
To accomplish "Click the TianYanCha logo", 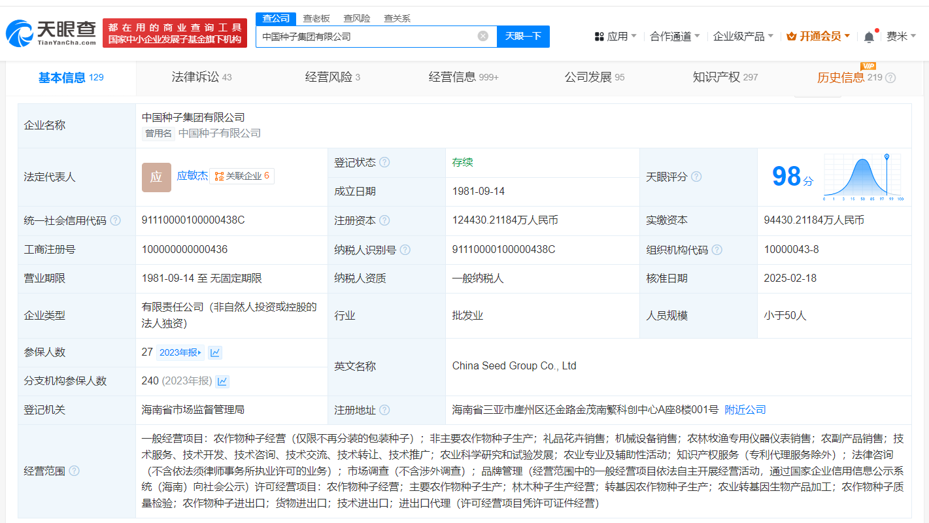I will click(x=51, y=33).
